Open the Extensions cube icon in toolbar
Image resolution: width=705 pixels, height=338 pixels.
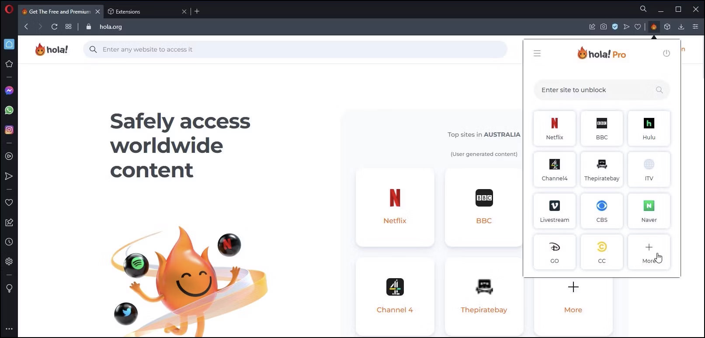pyautogui.click(x=667, y=27)
